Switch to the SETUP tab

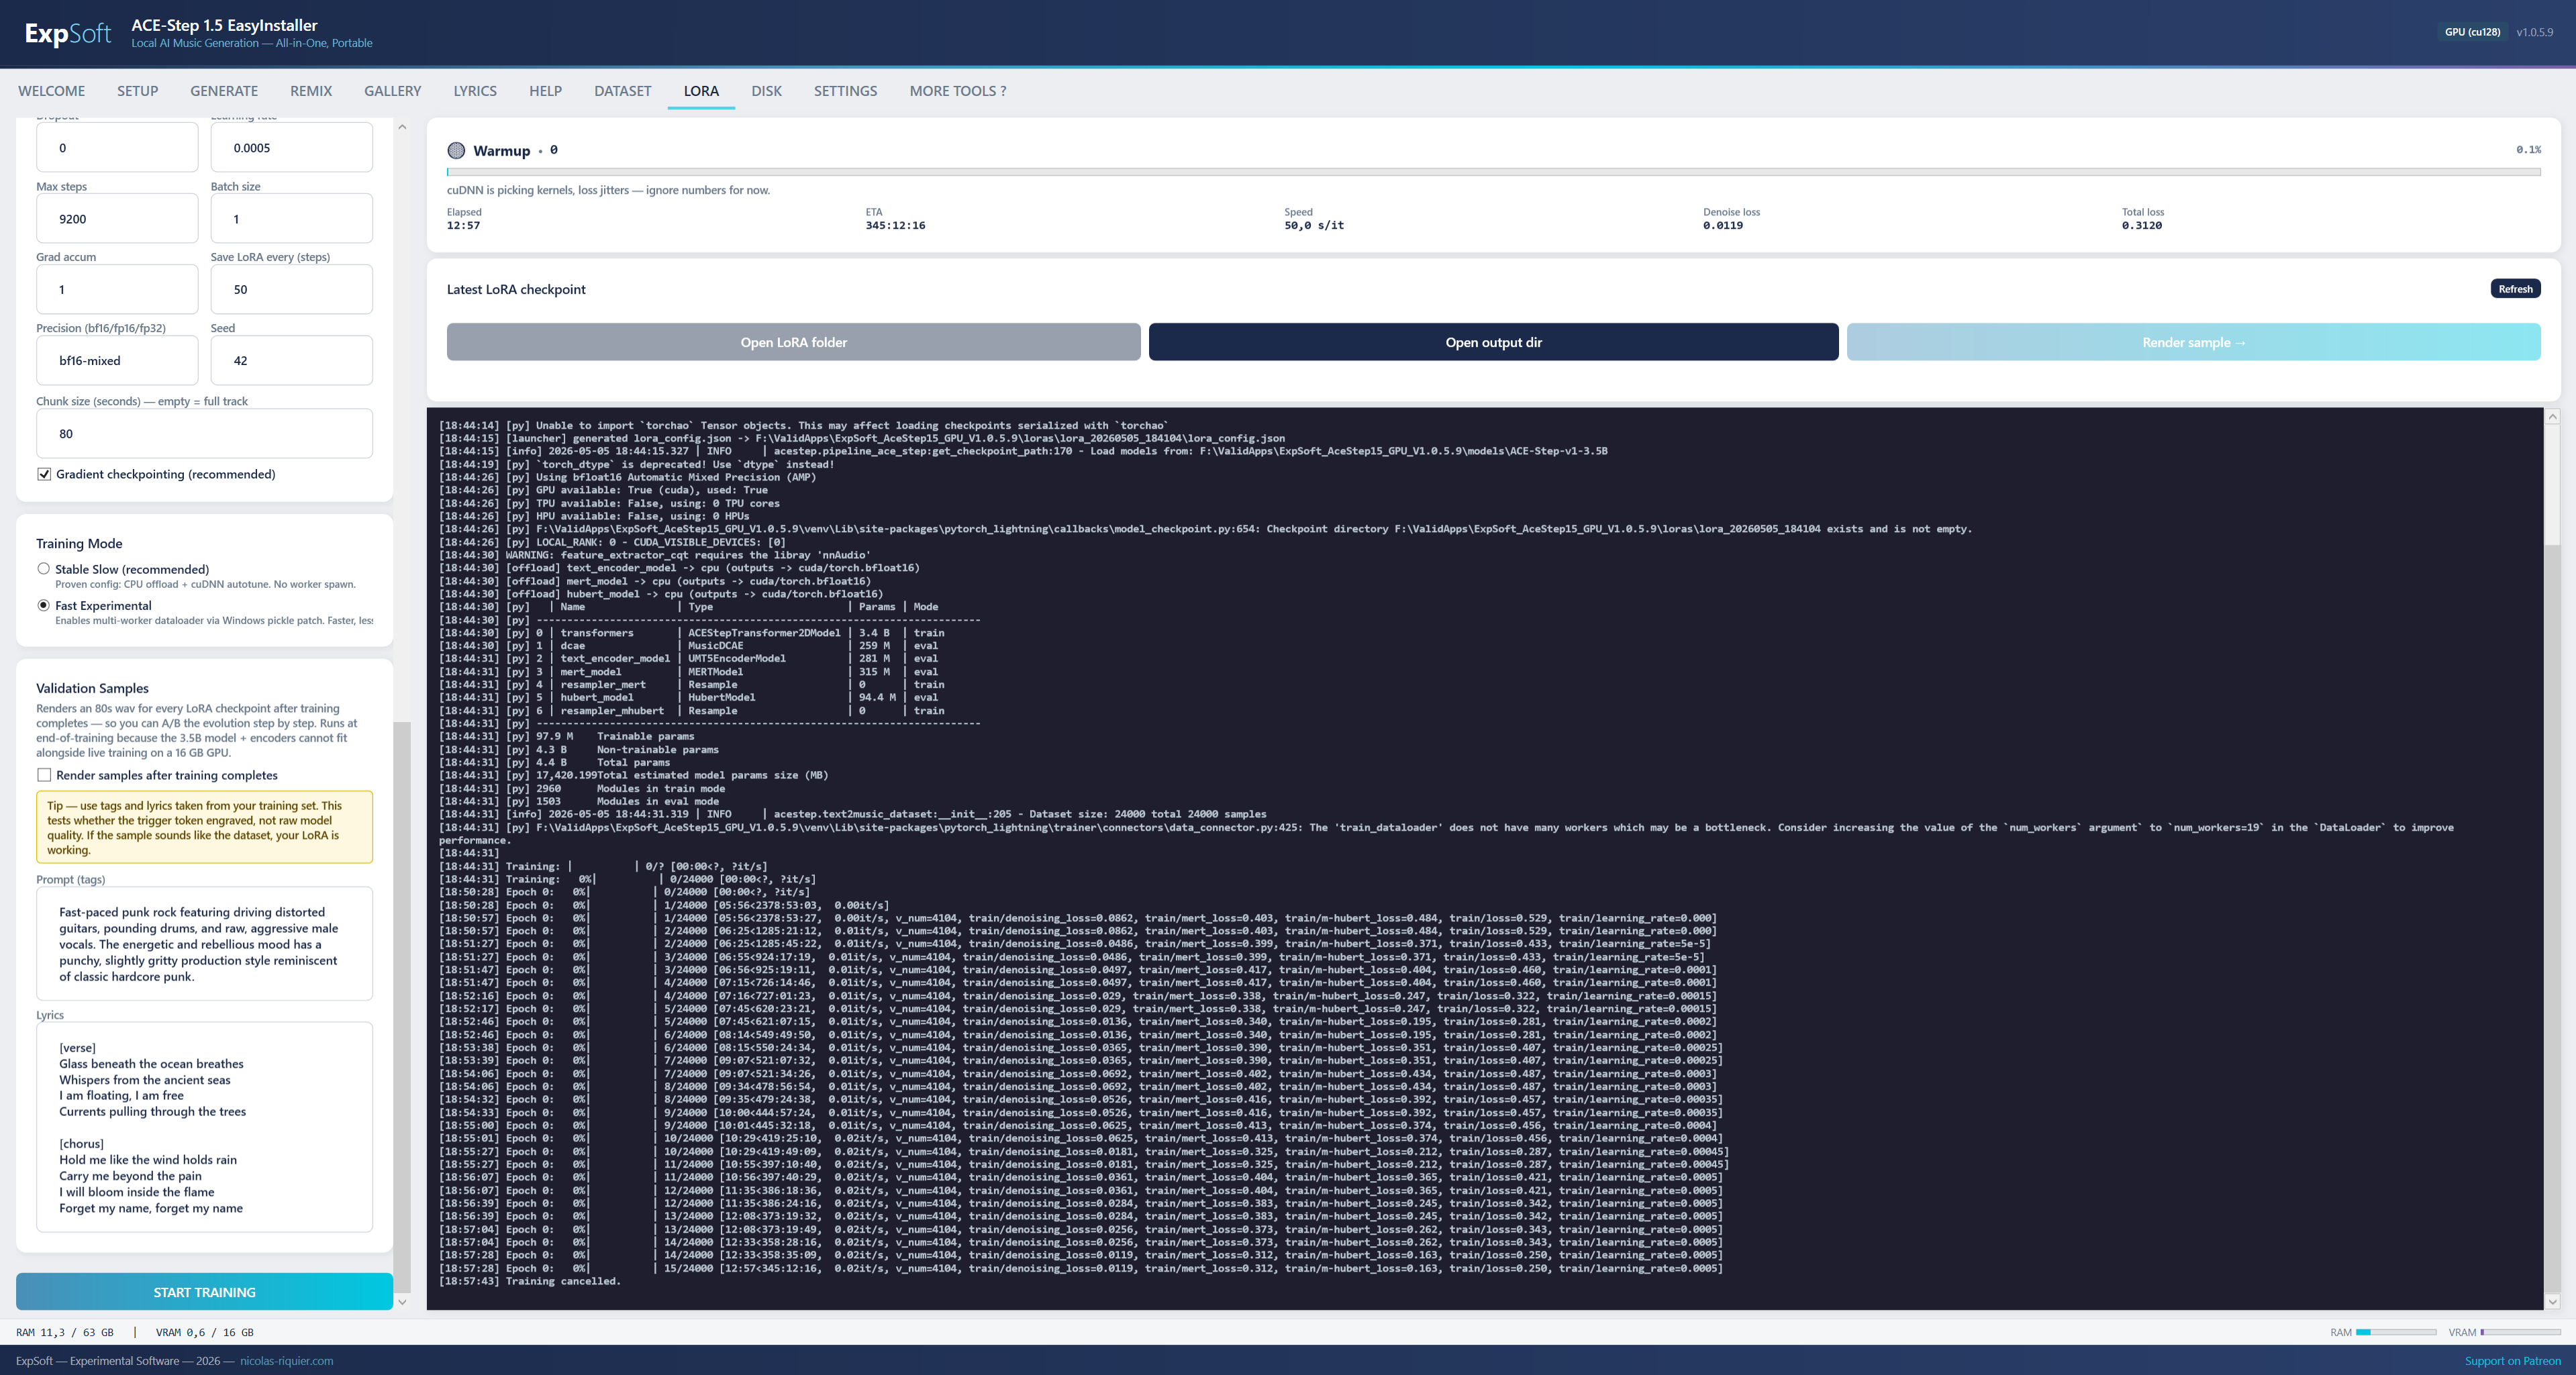(x=137, y=91)
